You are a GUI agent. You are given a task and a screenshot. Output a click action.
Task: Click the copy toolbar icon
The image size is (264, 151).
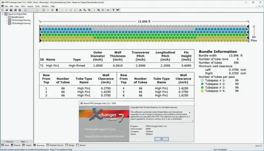pos(99,10)
